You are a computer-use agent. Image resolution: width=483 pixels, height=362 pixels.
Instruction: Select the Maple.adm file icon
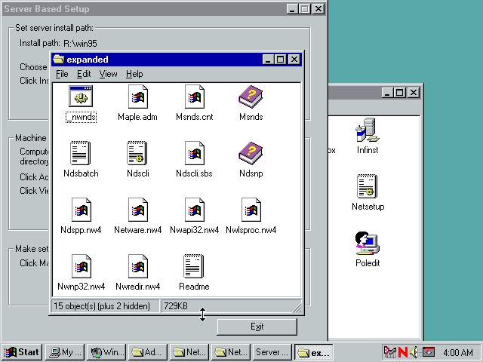point(137,97)
